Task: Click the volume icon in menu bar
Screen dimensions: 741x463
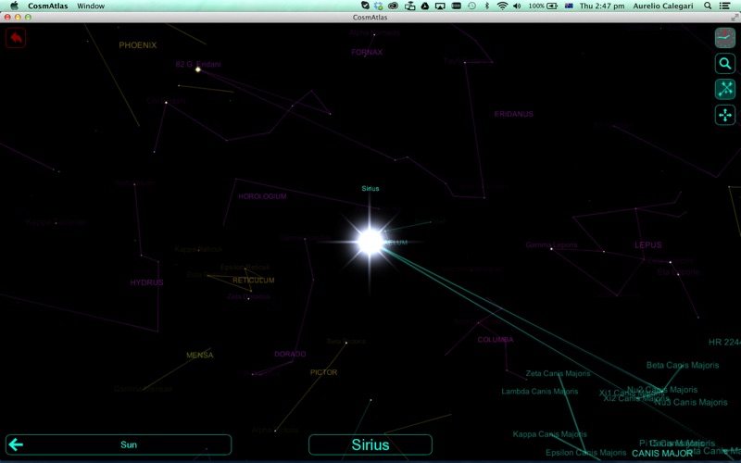Action: point(517,6)
